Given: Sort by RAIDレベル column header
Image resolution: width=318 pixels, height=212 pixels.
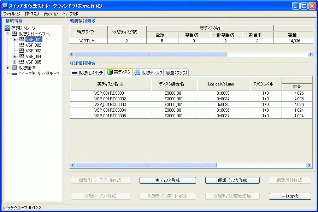Looking at the screenshot, I should point(266,84).
